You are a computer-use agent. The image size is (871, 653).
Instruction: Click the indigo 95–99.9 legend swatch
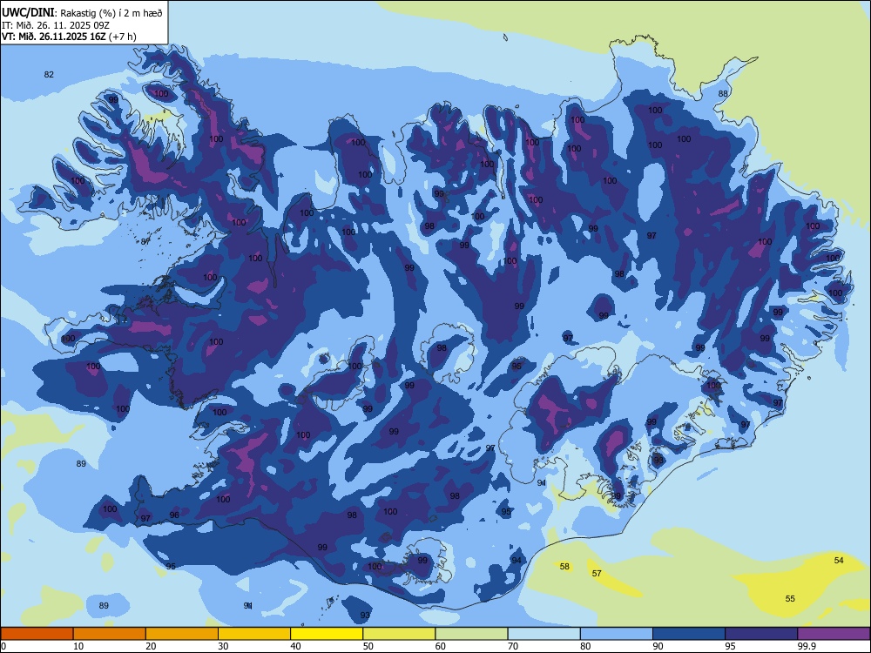(x=761, y=634)
